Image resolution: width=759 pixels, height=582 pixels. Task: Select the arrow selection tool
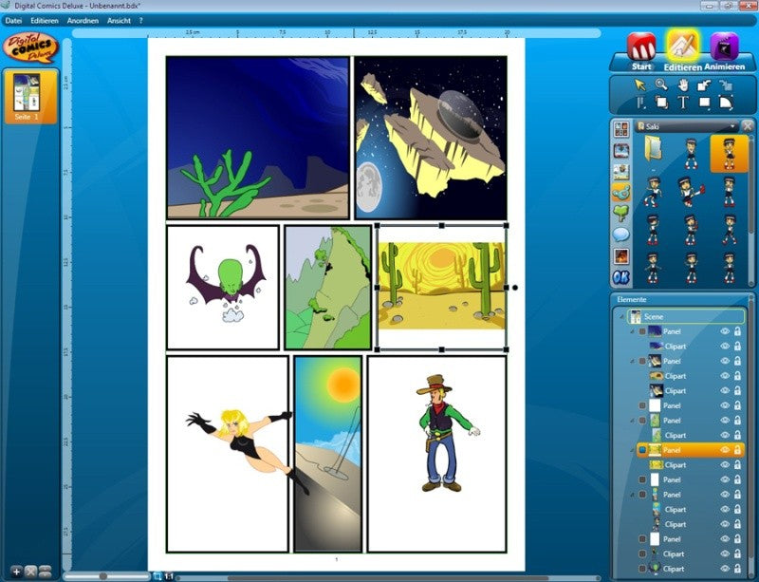(x=639, y=84)
